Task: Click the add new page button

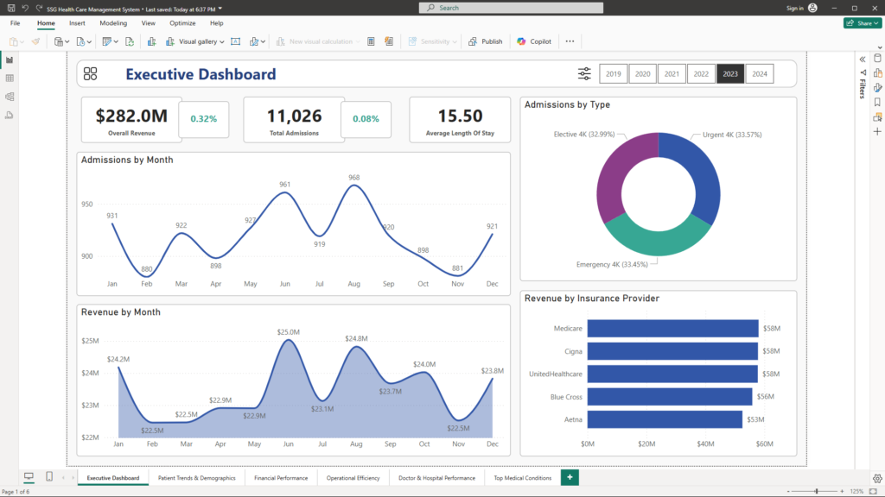Action: (570, 477)
